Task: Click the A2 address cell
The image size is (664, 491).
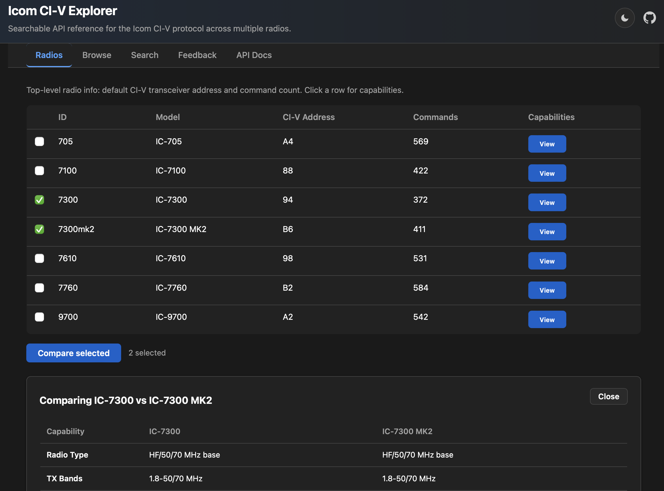Action: 288,317
